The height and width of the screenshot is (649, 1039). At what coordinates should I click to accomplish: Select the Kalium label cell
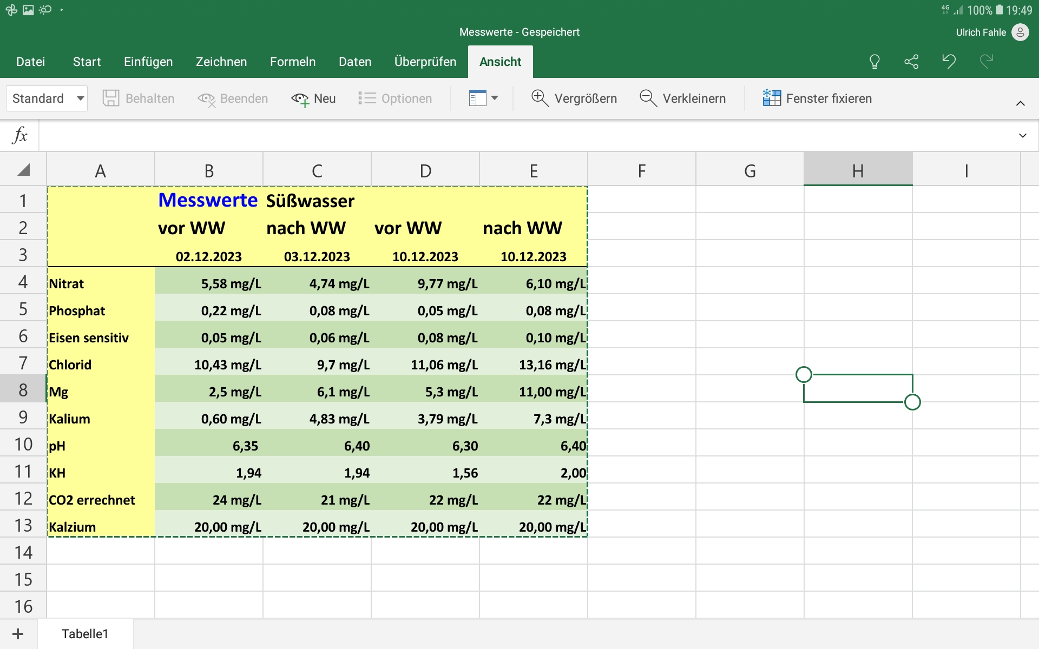[x=101, y=416]
